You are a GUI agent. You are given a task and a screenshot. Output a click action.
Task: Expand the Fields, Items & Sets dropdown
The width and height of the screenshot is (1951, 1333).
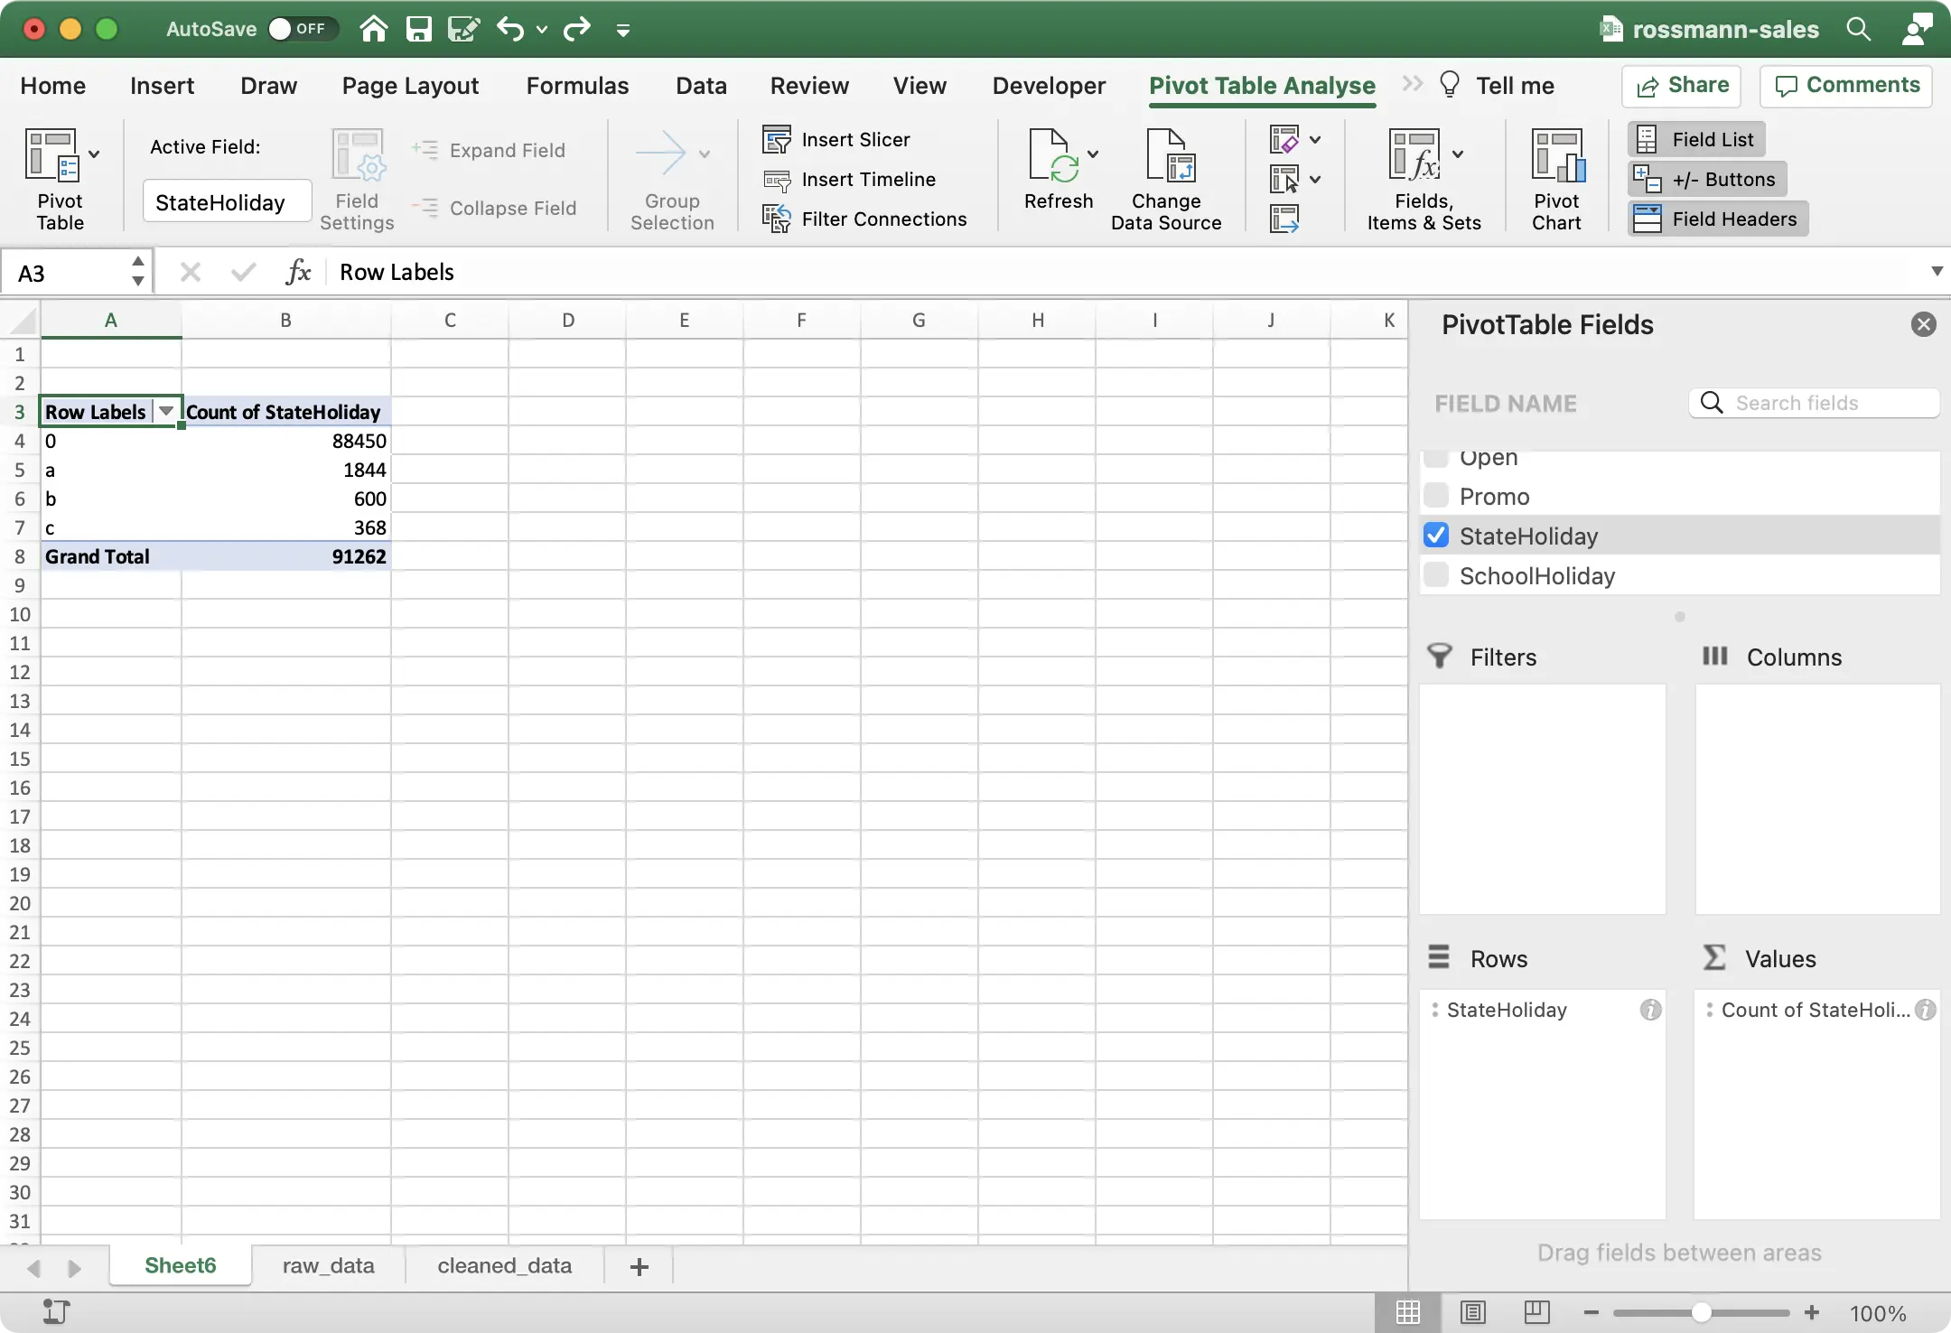[1458, 154]
